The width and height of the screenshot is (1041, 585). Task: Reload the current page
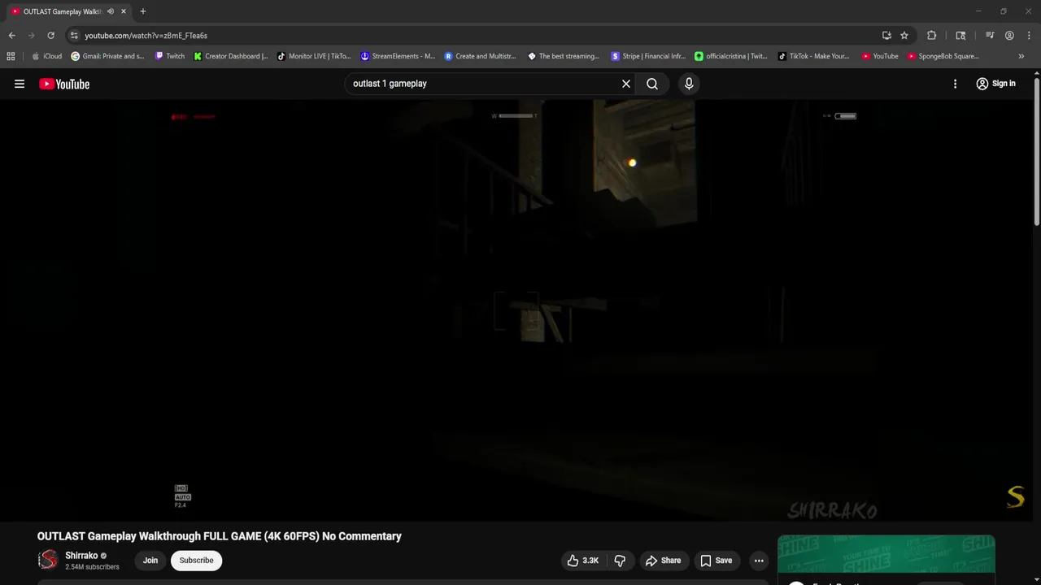tap(50, 36)
